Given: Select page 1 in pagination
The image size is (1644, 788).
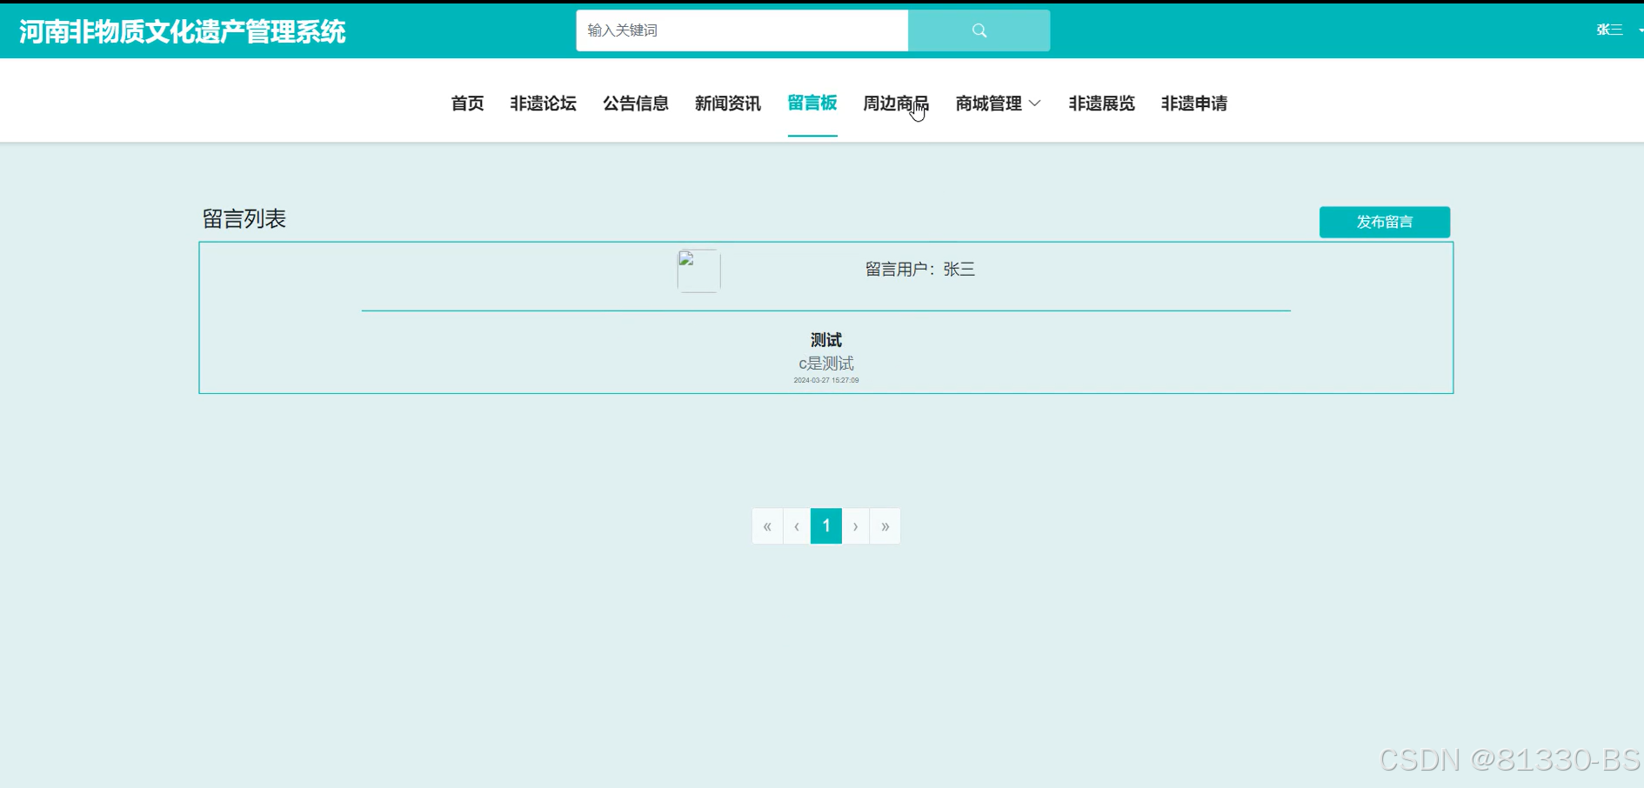Looking at the screenshot, I should [826, 526].
